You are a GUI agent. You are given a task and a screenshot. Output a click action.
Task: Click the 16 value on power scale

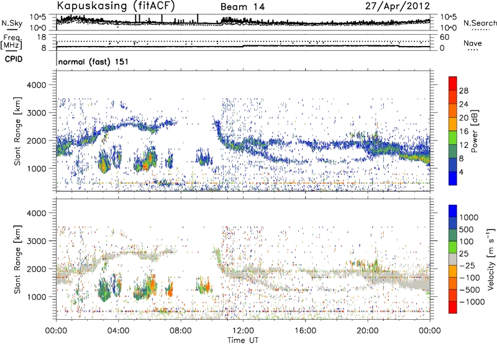click(463, 132)
